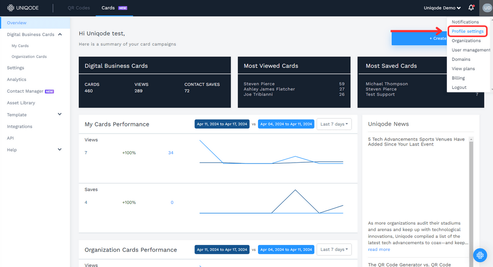Click the read more link

click(x=379, y=249)
